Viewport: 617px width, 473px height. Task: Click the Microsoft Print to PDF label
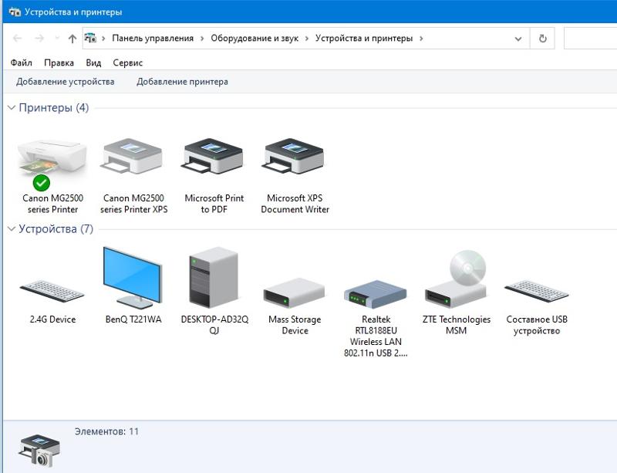click(214, 204)
